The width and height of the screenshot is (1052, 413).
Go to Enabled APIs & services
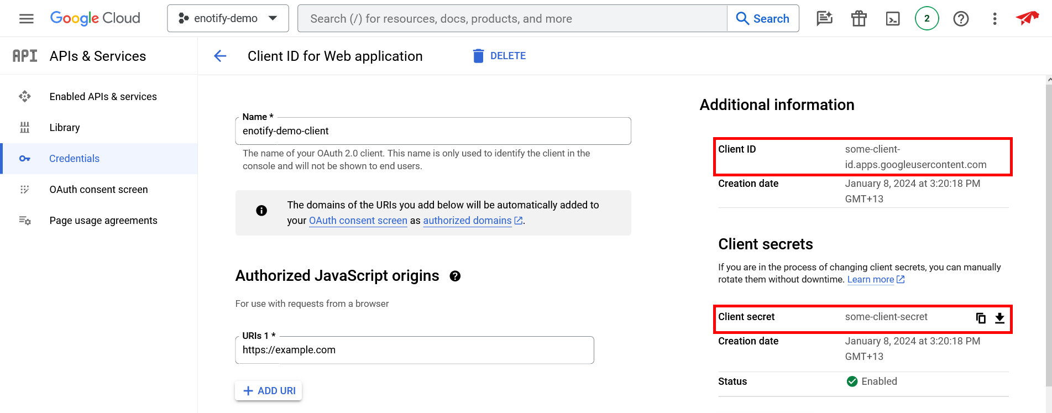pyautogui.click(x=103, y=97)
